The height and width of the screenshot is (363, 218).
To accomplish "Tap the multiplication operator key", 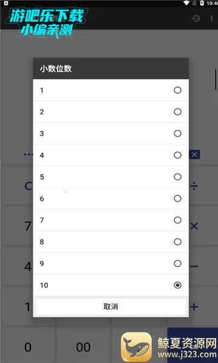I will point(194,226).
